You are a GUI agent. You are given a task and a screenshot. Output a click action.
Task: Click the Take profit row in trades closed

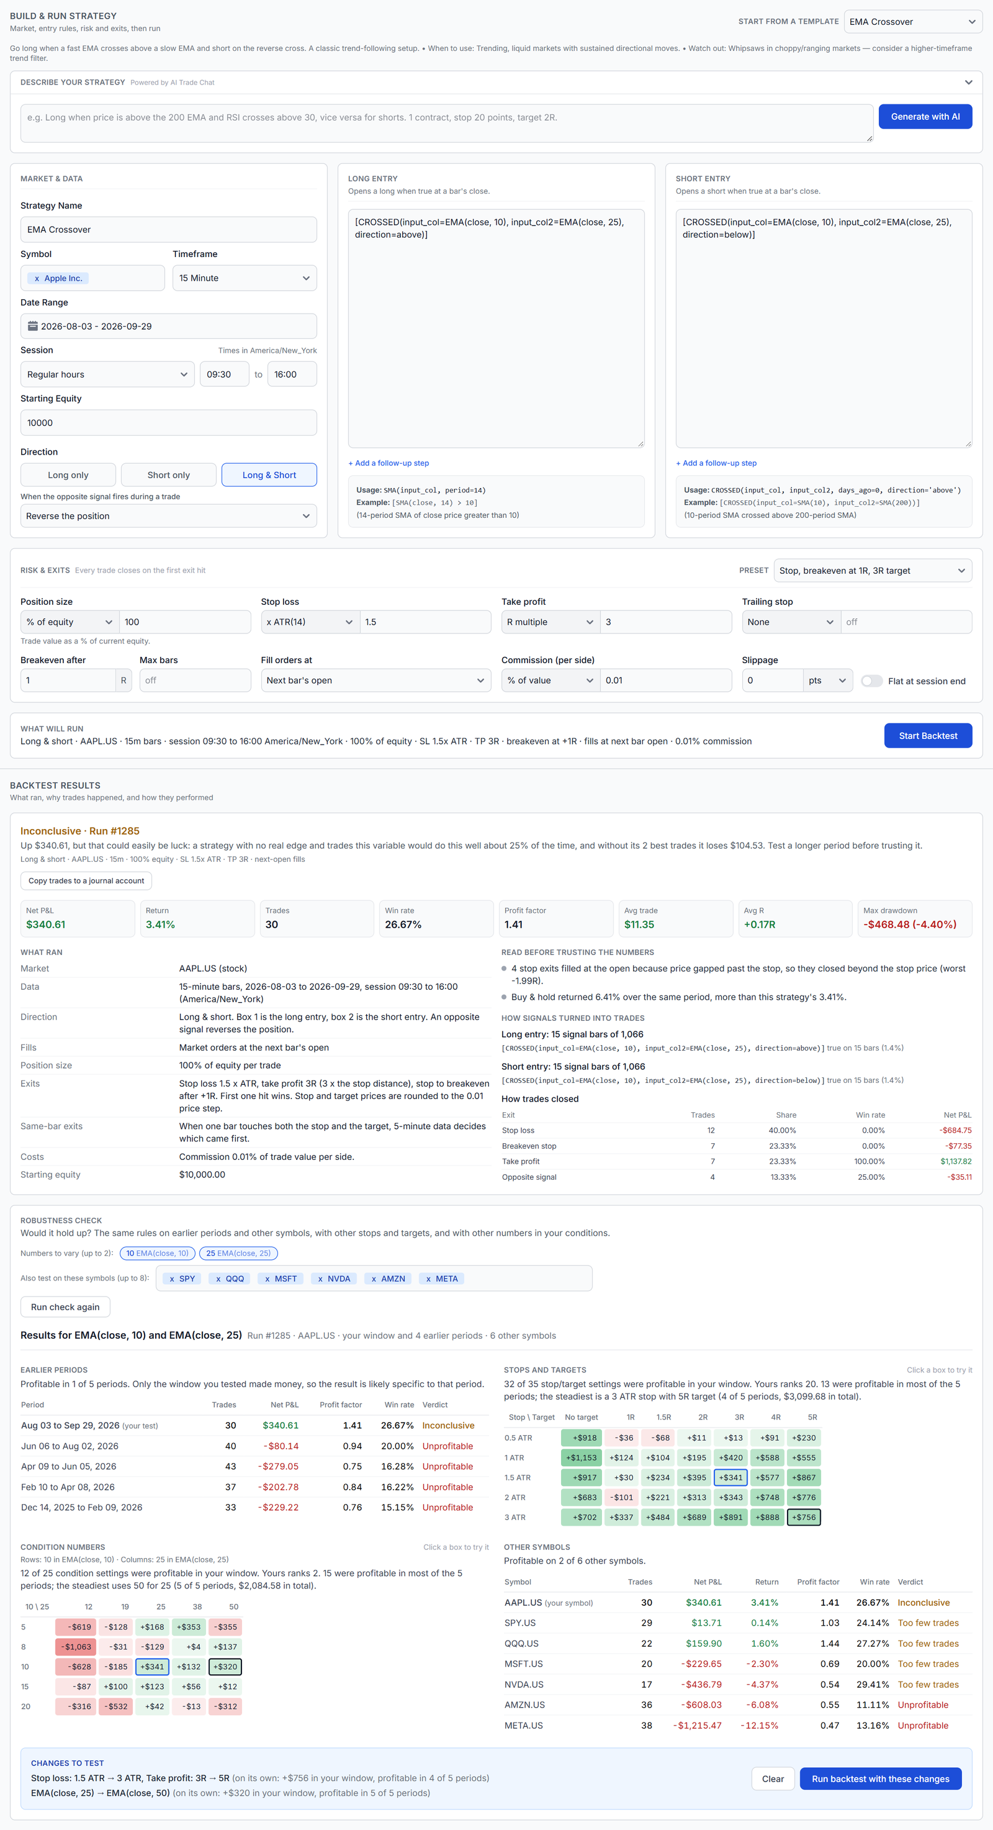[x=737, y=1161]
